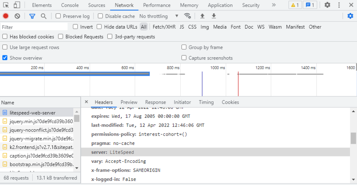Open network search magnifier
Image resolution: width=357 pixels, height=185 pixels.
44,16
